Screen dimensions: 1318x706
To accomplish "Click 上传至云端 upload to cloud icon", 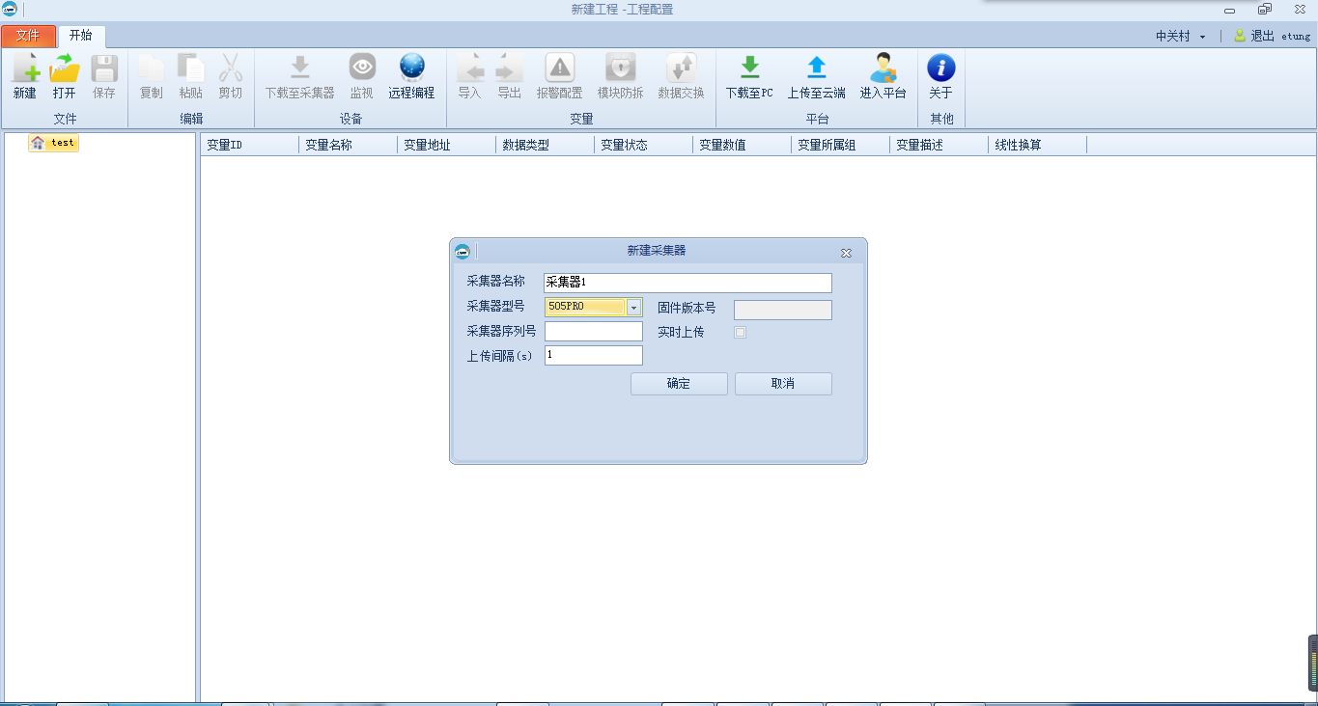I will (817, 68).
